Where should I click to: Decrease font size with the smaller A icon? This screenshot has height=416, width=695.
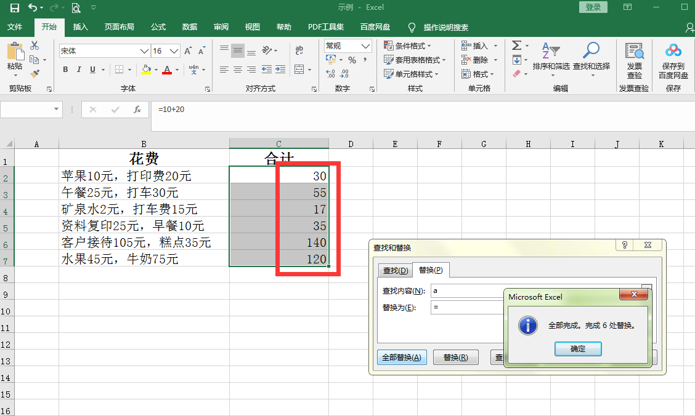pyautogui.click(x=201, y=51)
